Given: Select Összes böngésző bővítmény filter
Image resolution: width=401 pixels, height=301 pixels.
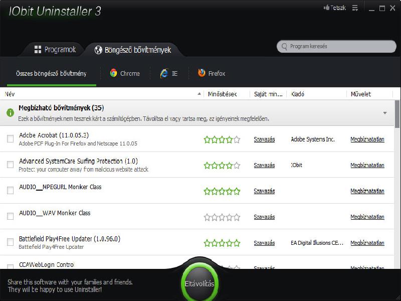Looking at the screenshot, I should (52, 74).
